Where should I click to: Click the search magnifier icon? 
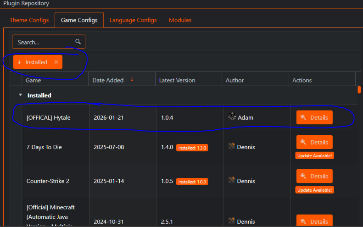tap(78, 42)
